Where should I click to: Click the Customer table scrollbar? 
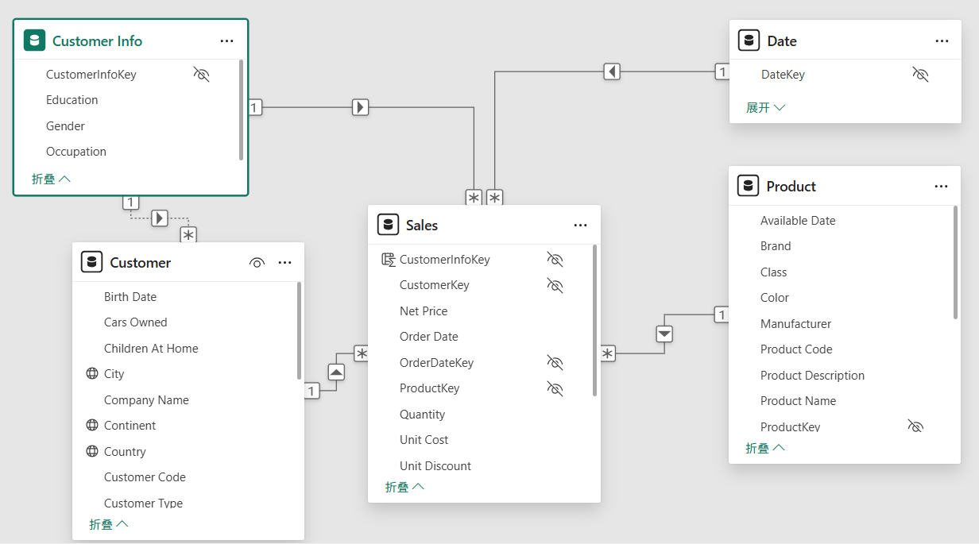pyautogui.click(x=299, y=330)
